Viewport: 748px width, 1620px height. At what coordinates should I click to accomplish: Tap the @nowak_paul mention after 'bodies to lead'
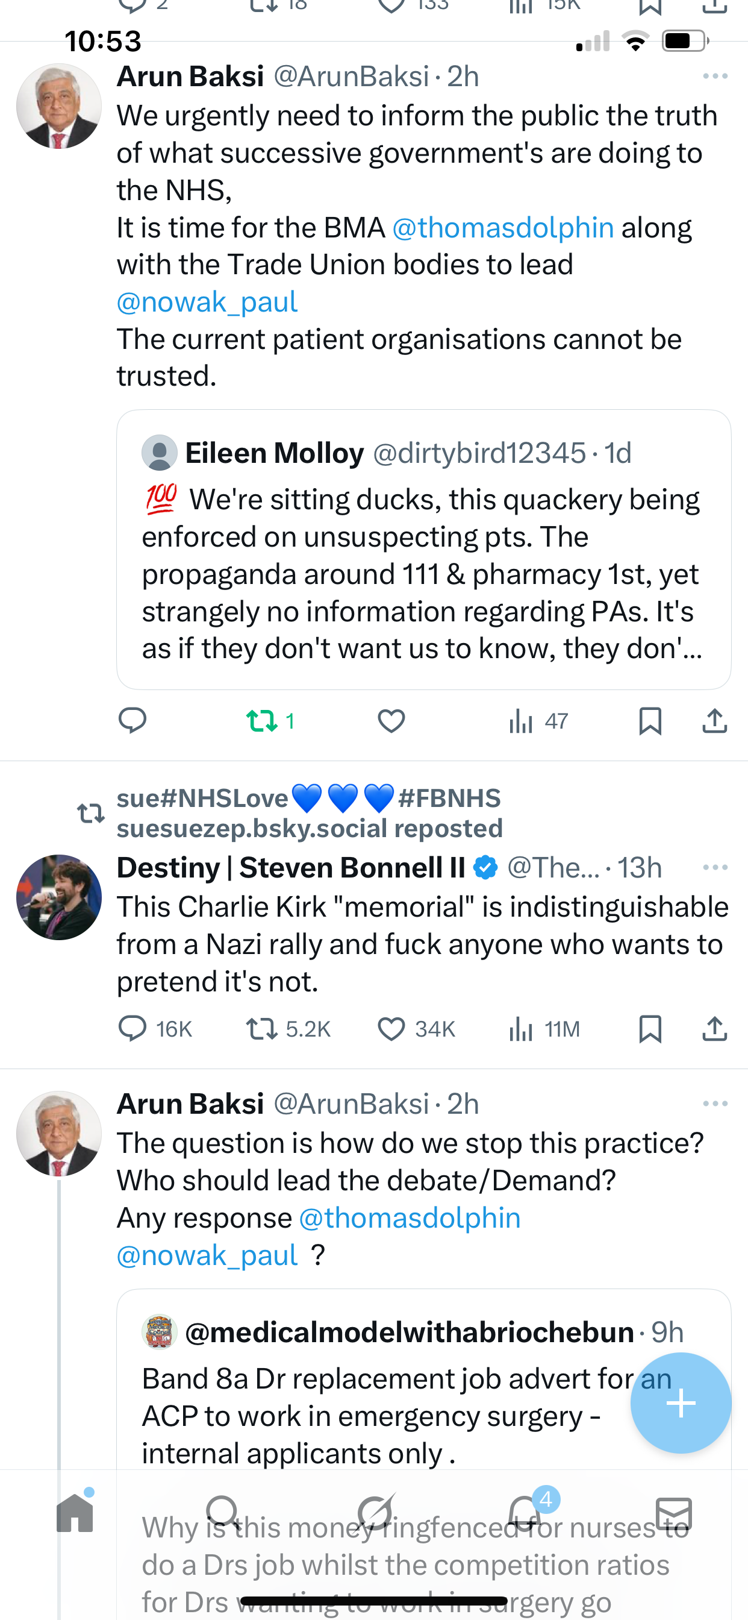click(207, 302)
